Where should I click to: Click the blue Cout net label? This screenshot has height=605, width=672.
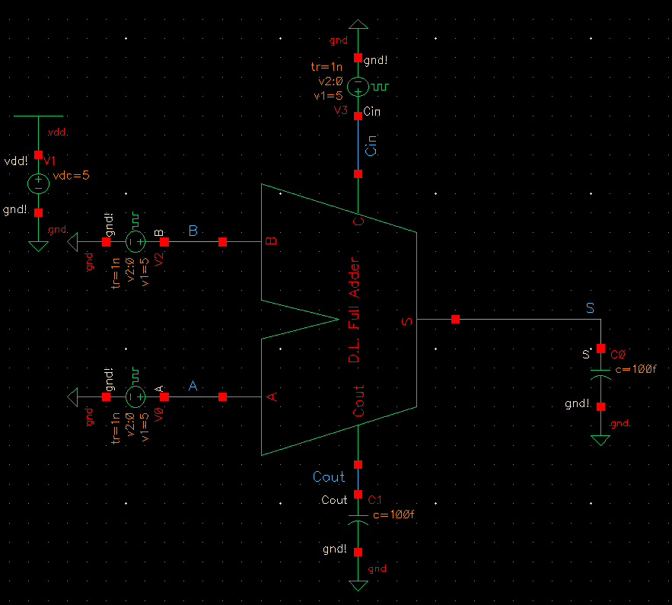[x=329, y=477]
